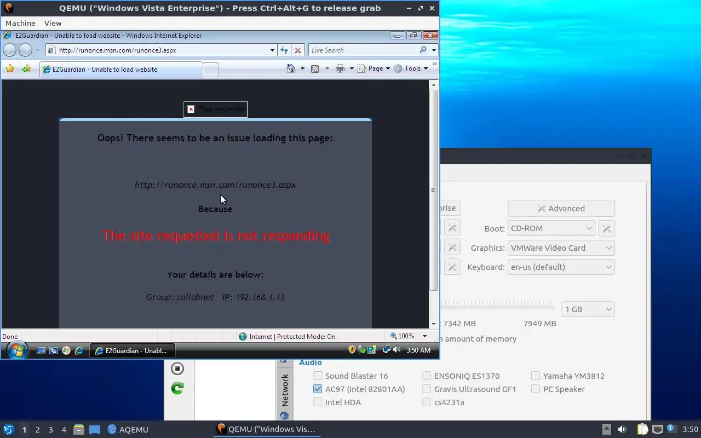Click the red Stop loading icon
The width and height of the screenshot is (701, 438).
298,50
